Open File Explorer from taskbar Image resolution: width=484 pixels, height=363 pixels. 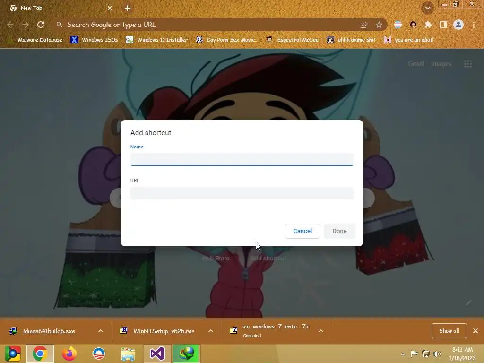pyautogui.click(x=128, y=354)
